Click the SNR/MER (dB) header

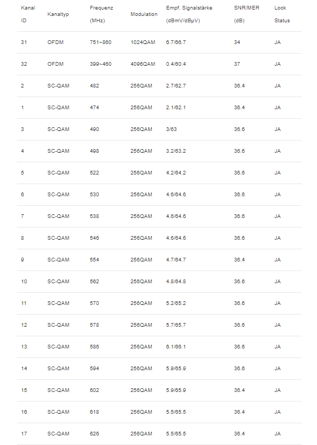(246, 14)
